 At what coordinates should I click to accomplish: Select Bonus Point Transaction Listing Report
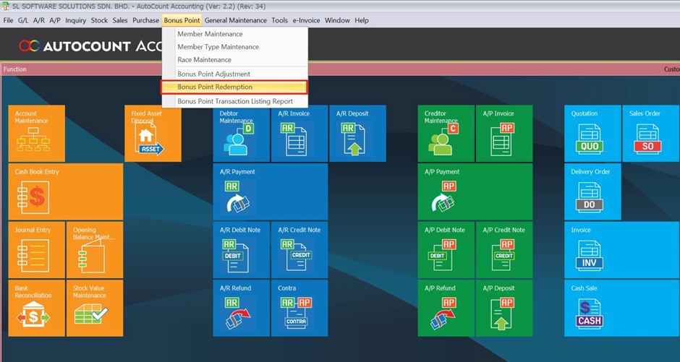click(x=235, y=102)
